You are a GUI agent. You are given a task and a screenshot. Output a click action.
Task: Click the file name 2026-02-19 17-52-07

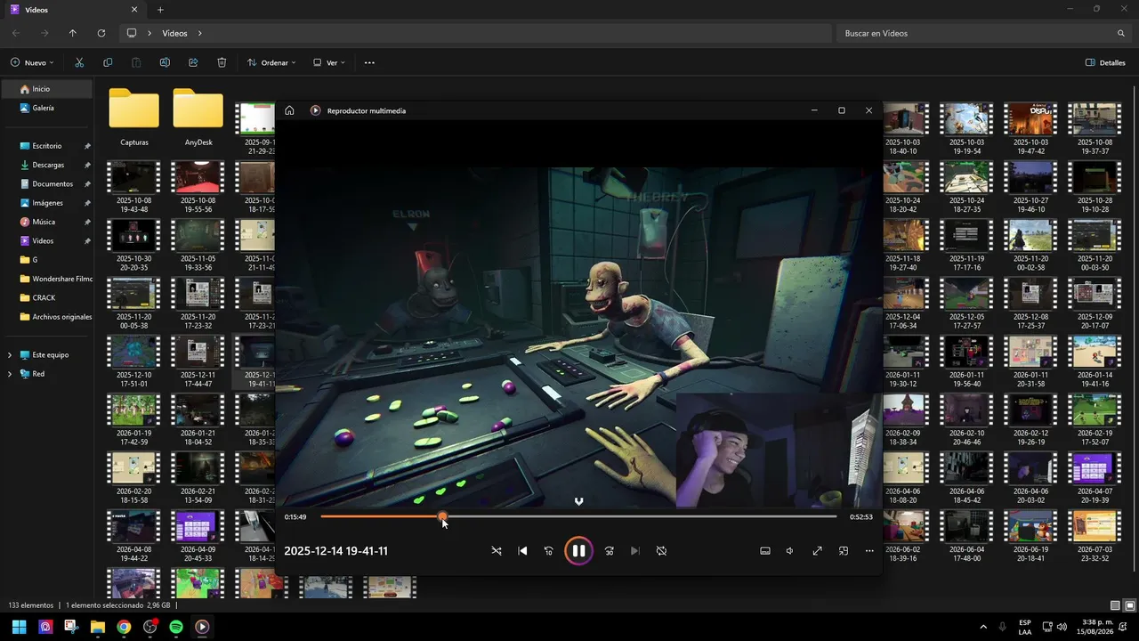pos(1094,436)
